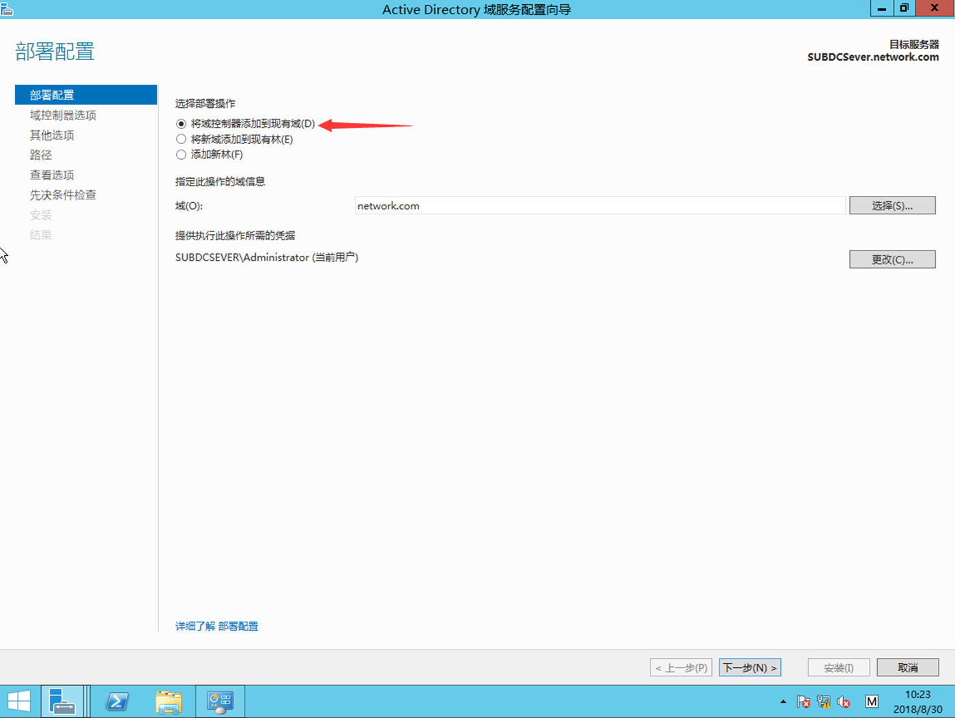Open the 详细了解 部署配置 link
The height and width of the screenshot is (718, 955).
pyautogui.click(x=216, y=626)
